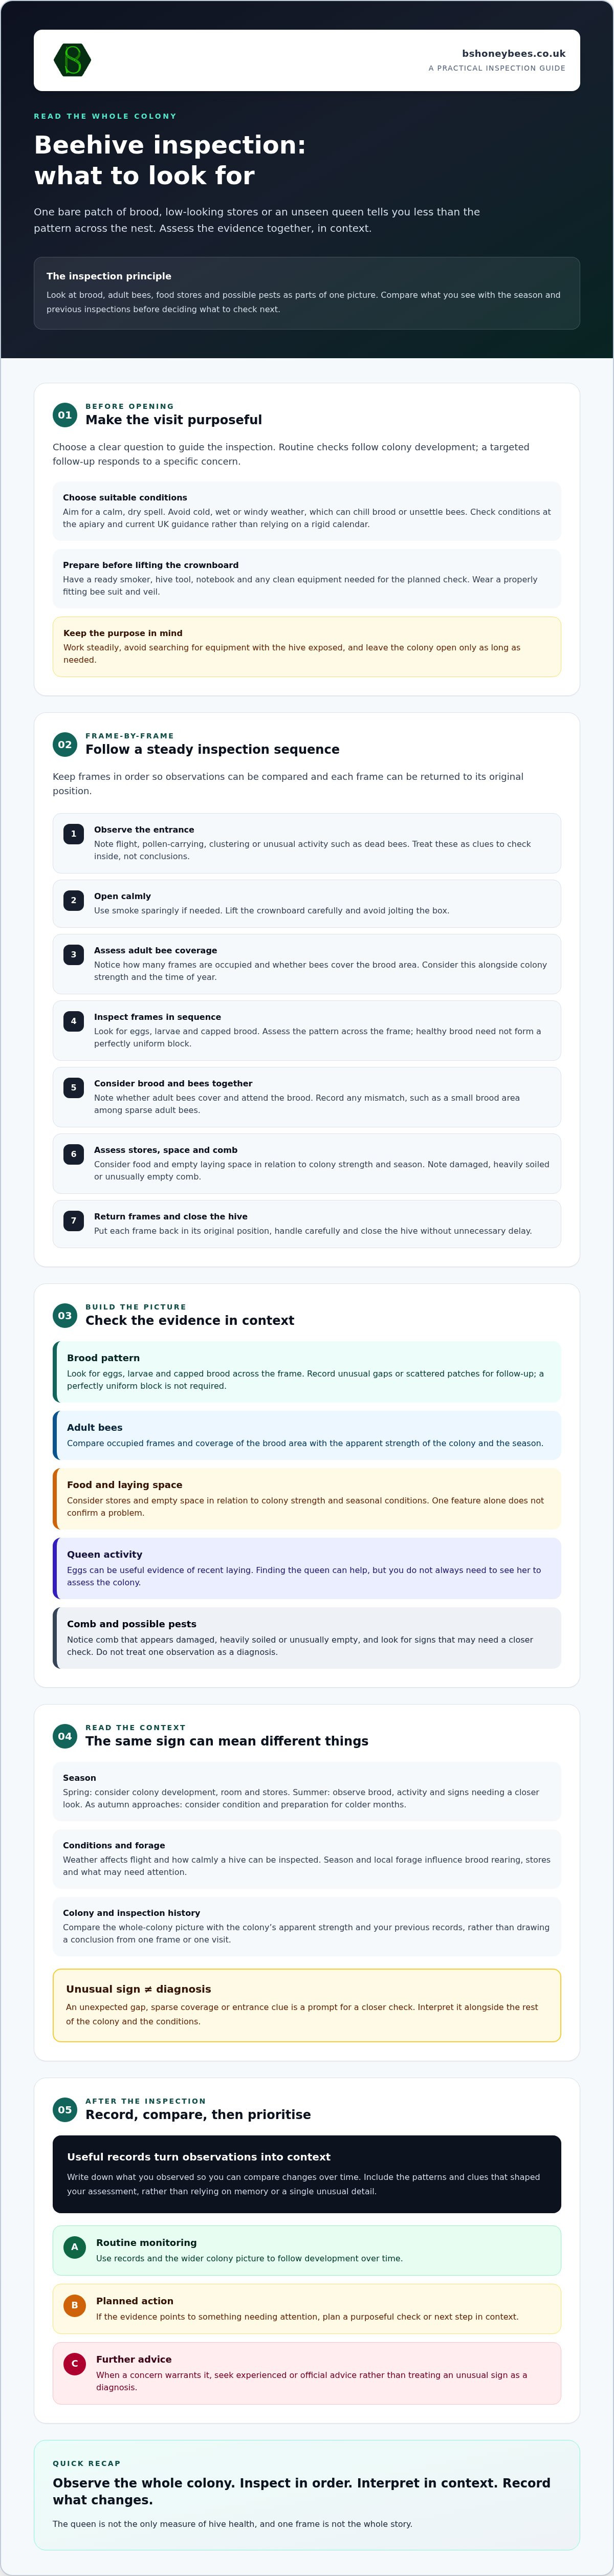The height and width of the screenshot is (2576, 614).
Task: Select the Queen activity card
Action: pyautogui.click(x=307, y=1568)
